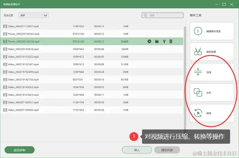The image size is (239, 158).
Task: Click file size 904KB in selected row
Action: [125, 41]
